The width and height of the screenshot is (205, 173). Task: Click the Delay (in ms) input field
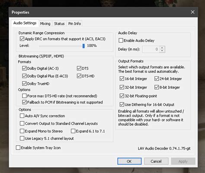tap(151, 49)
